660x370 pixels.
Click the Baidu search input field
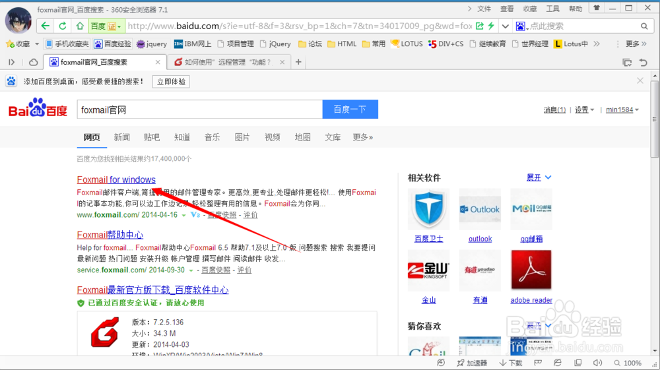199,109
